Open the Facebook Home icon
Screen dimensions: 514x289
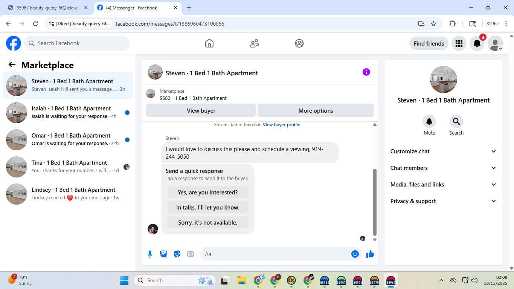[209, 43]
